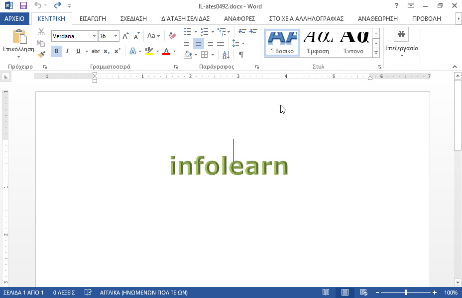Click ΣΕΛΙΔΑ 1 ΑΠΟ 1 in status bar

23,293
